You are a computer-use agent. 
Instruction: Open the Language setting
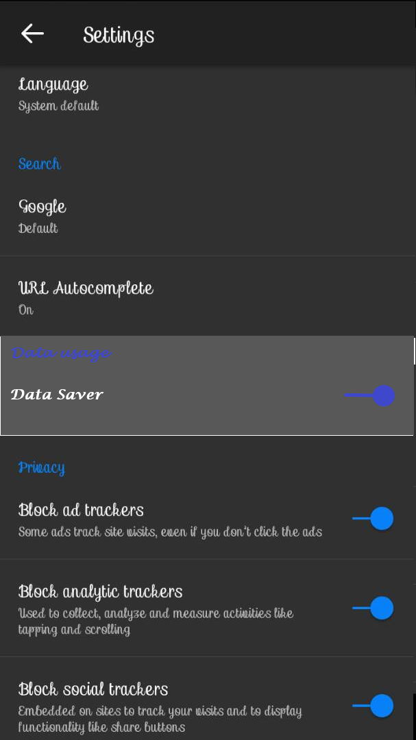pyautogui.click(x=53, y=85)
